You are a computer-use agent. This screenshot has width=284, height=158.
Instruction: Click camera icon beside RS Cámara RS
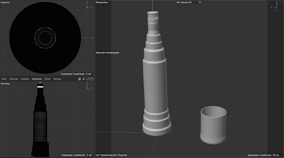point(200,3)
